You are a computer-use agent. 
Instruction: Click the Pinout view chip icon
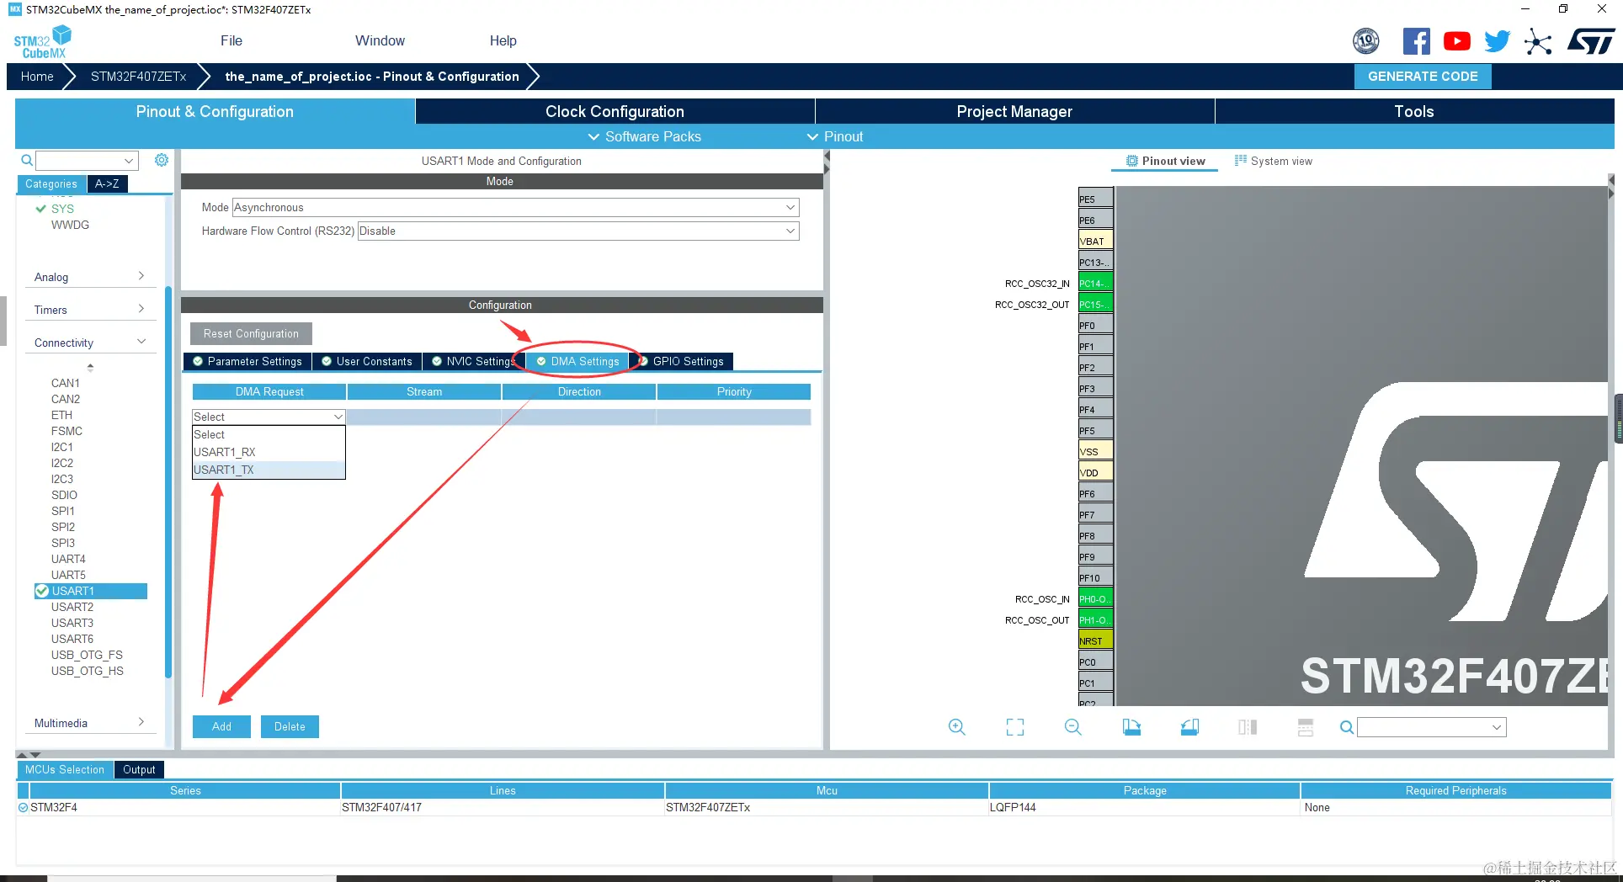pyautogui.click(x=1132, y=161)
